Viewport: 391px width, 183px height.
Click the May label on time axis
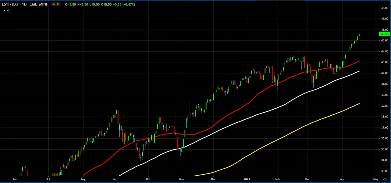click(x=375, y=179)
